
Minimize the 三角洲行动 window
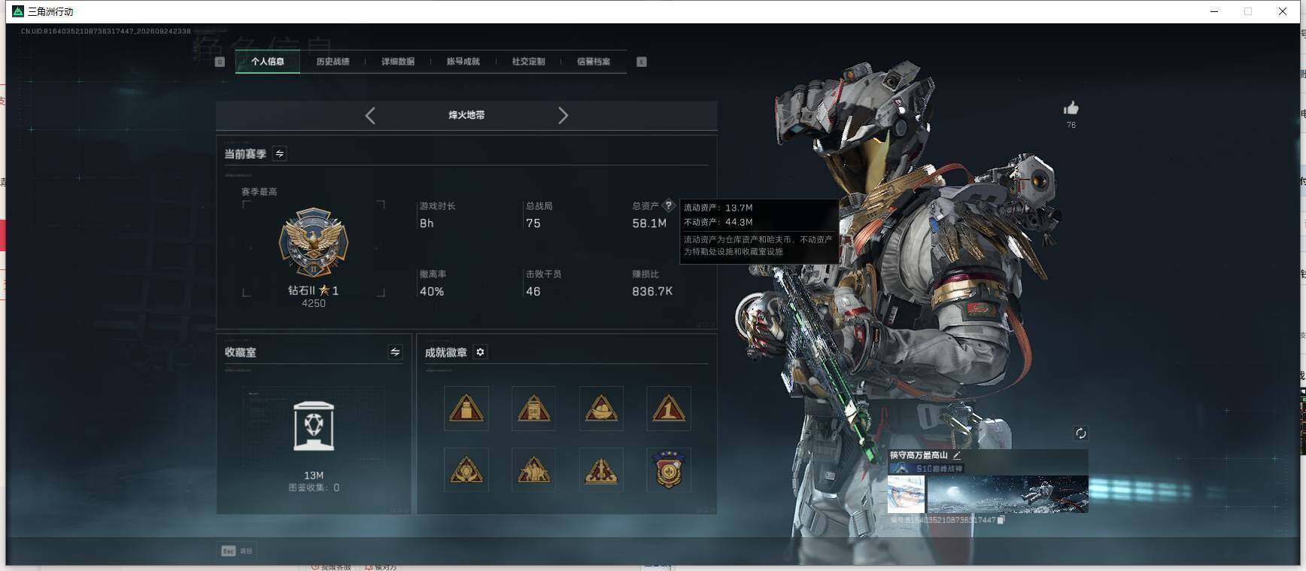tap(1214, 11)
